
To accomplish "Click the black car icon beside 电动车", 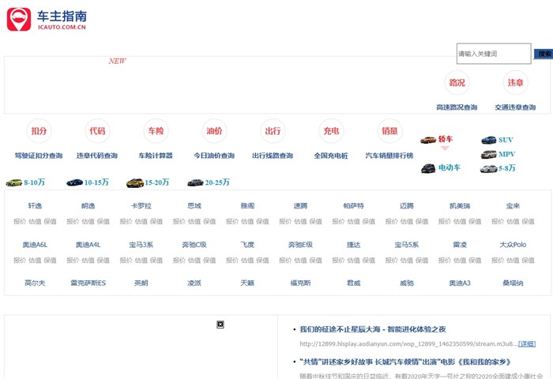I will click(428, 168).
